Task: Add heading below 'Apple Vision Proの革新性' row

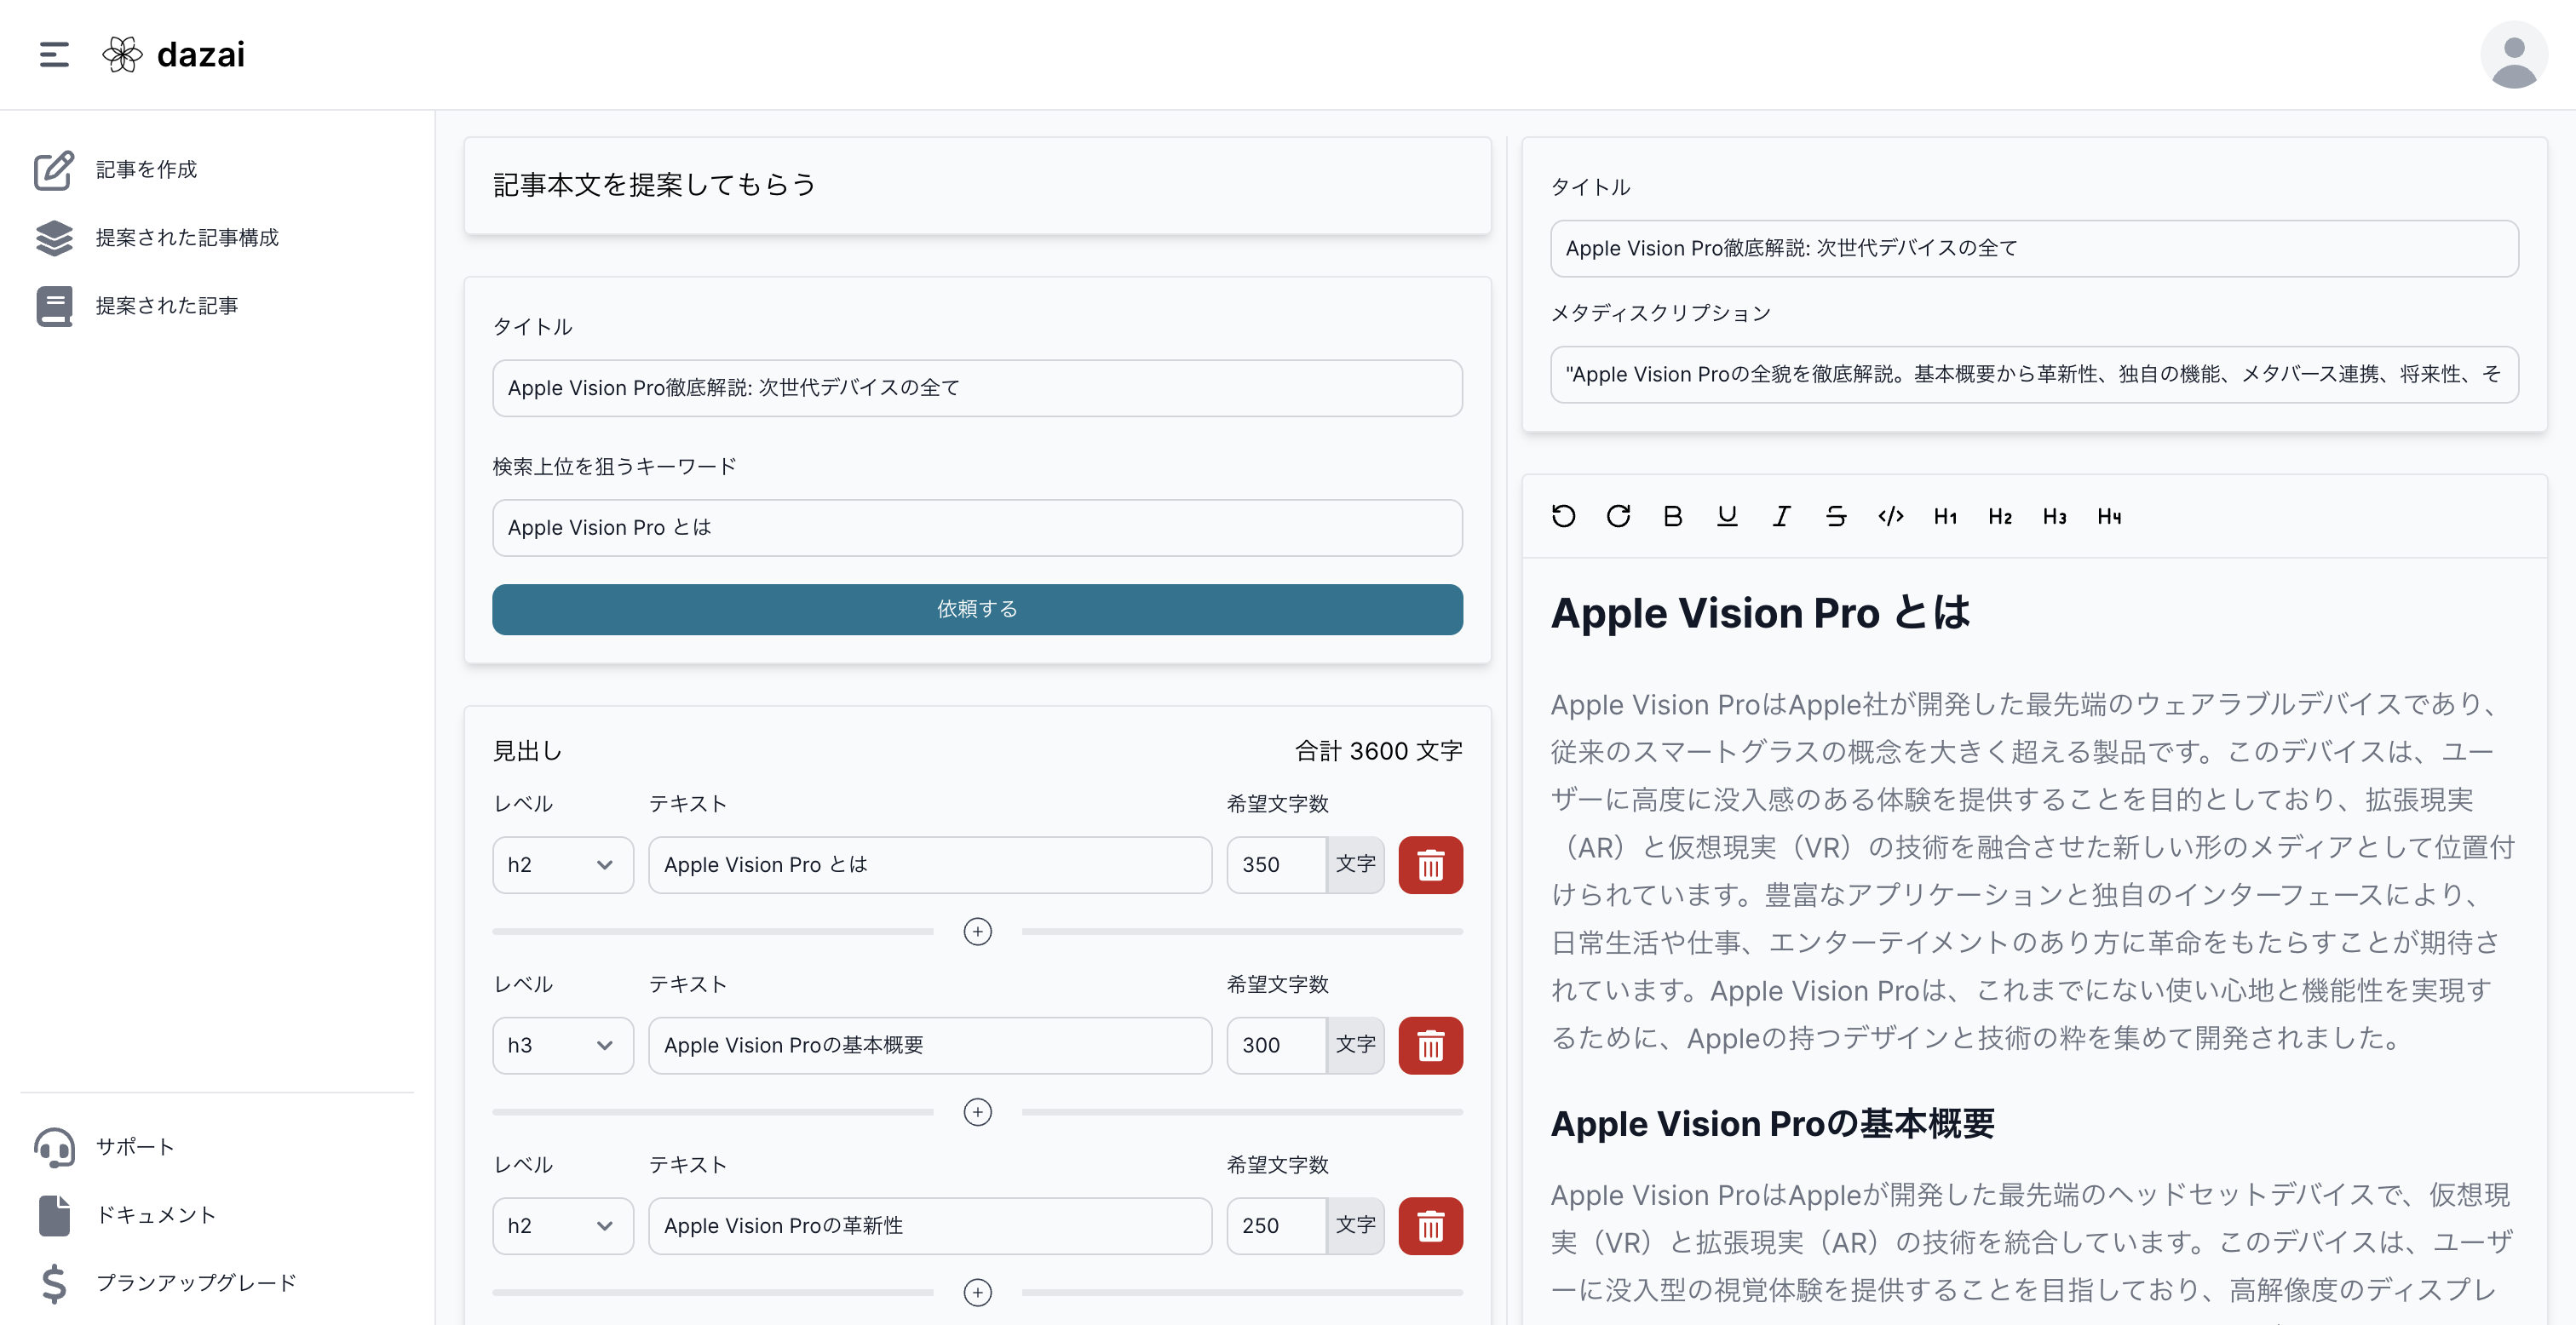Action: (977, 1293)
